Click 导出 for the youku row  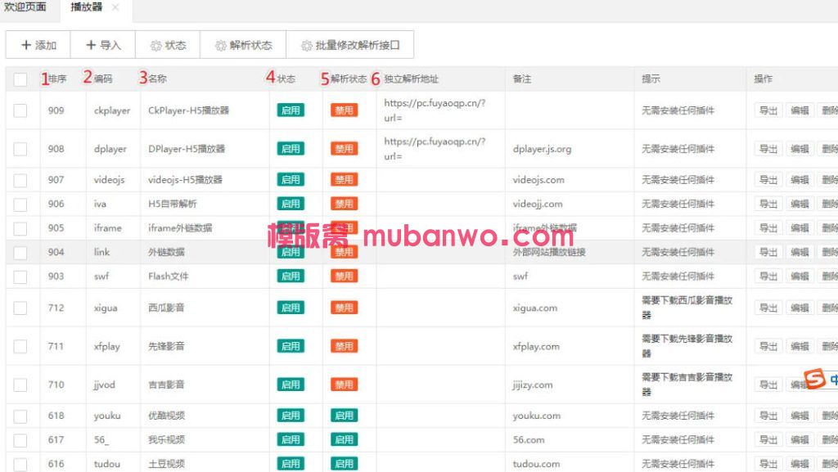tap(768, 416)
